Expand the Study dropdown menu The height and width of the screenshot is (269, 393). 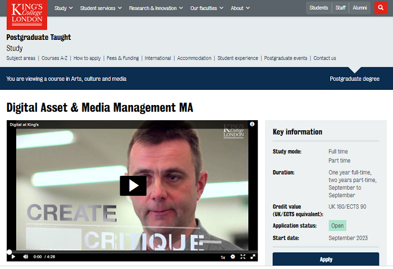coord(63,8)
